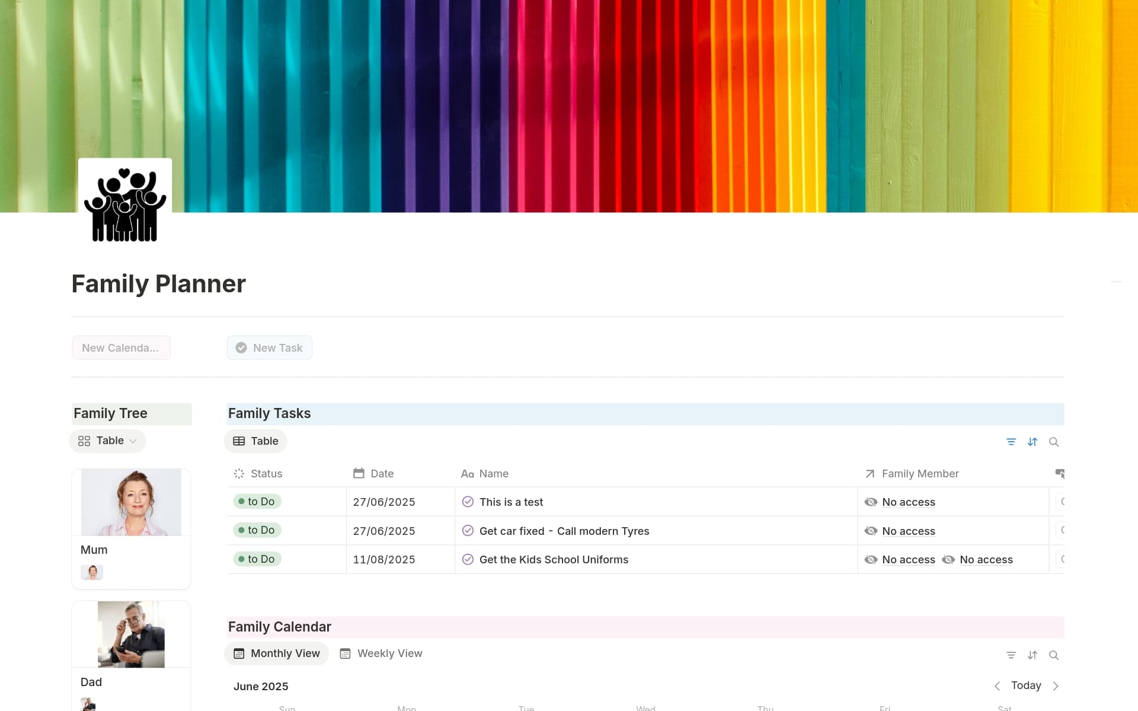Click the Today button in Family Calendar

coord(1027,686)
